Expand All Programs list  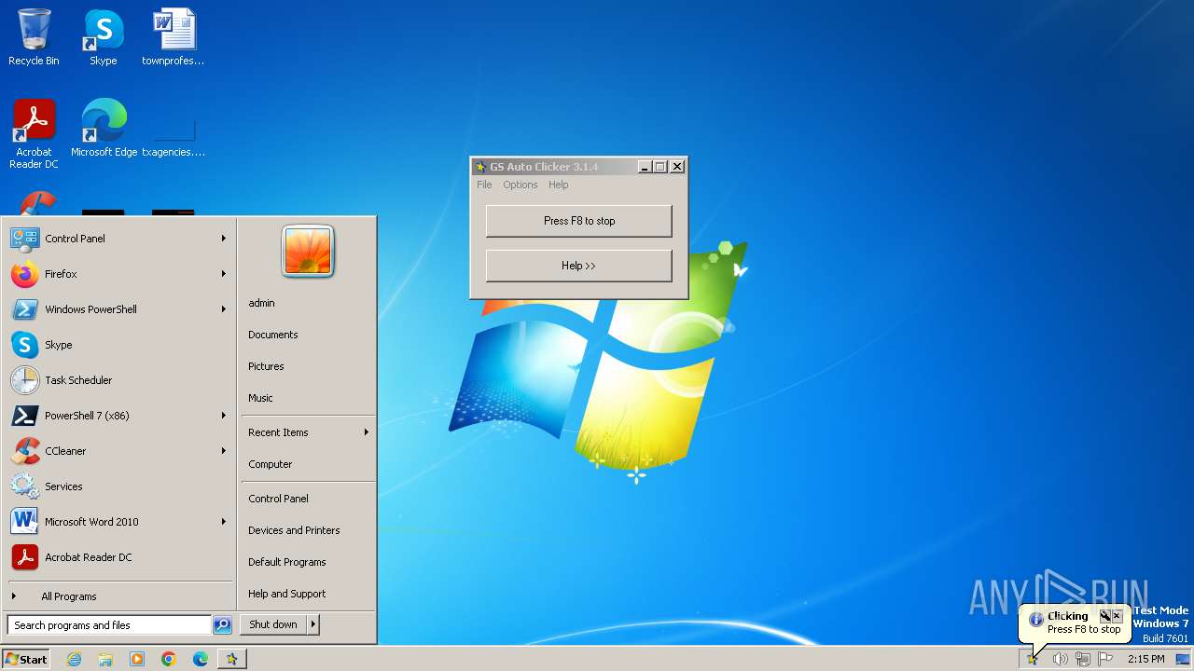(x=118, y=596)
